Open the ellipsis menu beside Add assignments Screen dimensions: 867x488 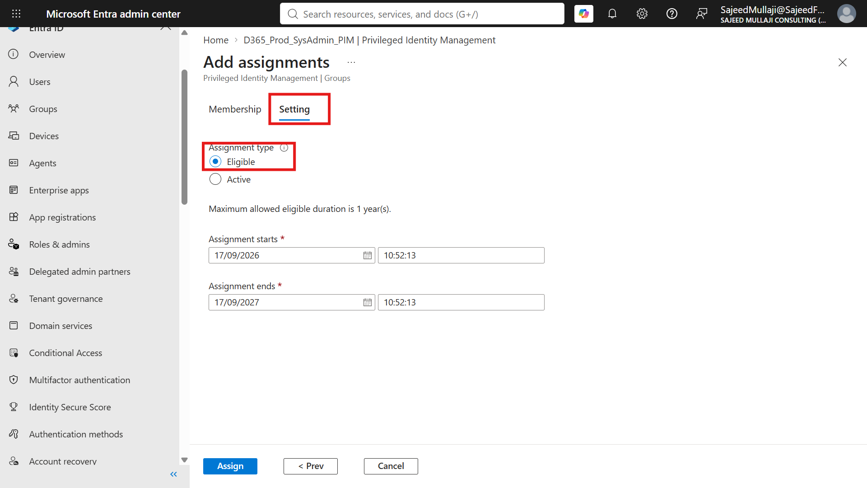[351, 62]
